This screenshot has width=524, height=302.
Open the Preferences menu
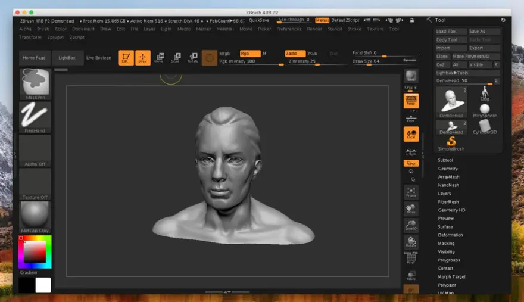coord(289,29)
